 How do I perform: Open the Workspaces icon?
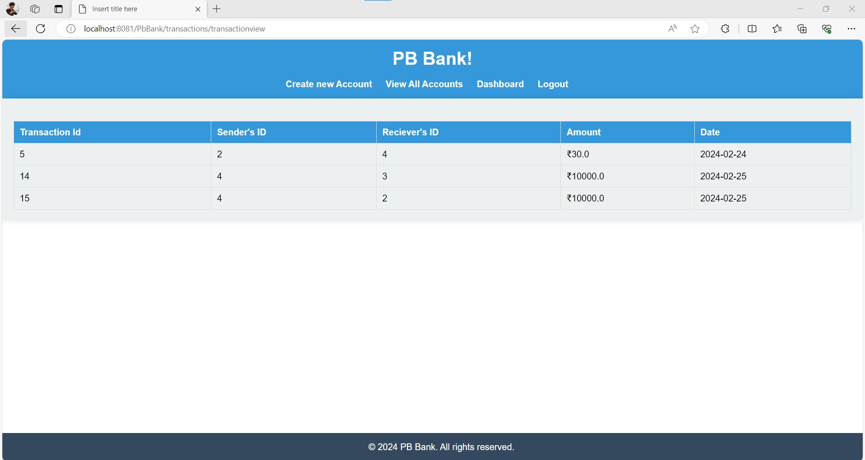point(35,9)
